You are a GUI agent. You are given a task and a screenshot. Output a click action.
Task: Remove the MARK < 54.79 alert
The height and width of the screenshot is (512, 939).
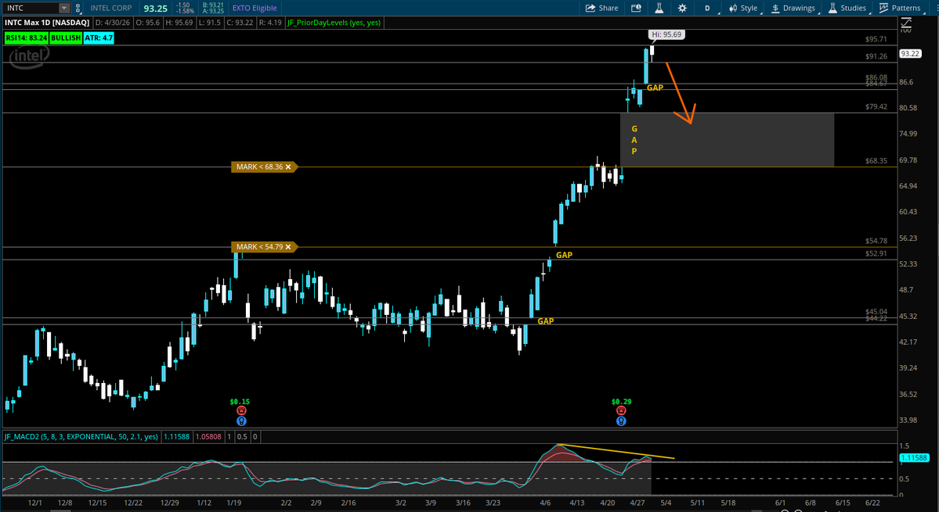click(288, 247)
